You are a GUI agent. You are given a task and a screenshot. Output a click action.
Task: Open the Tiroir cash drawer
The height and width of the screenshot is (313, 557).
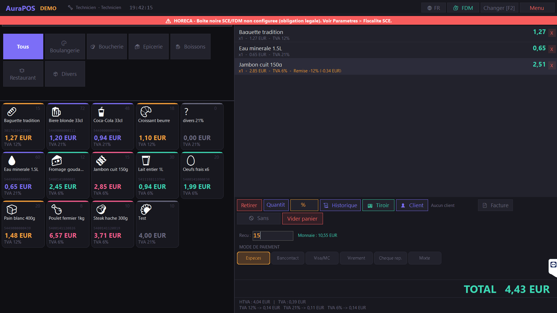point(378,205)
